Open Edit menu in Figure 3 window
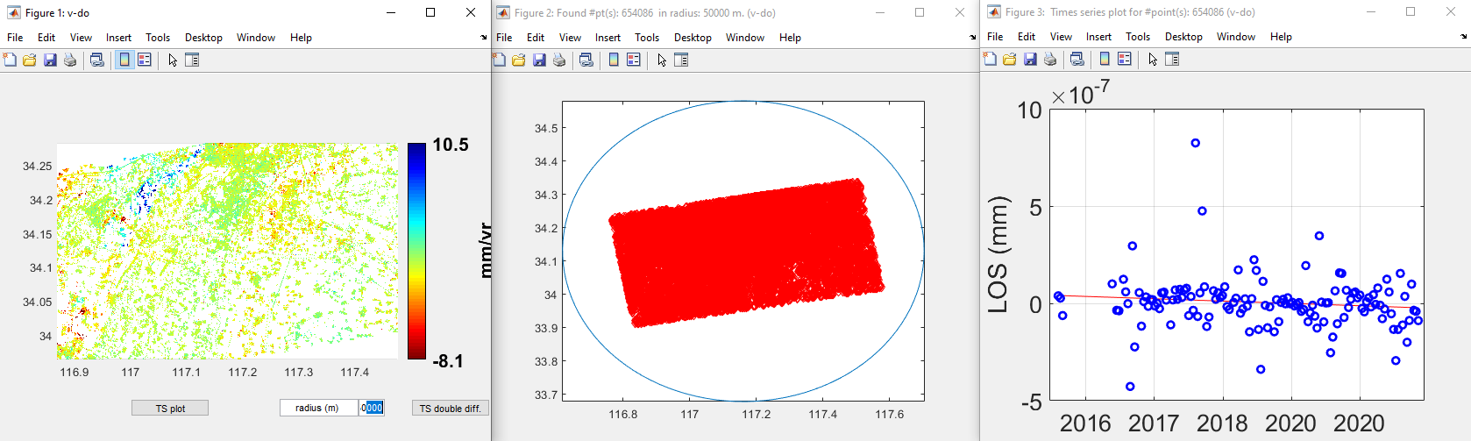This screenshot has width=1471, height=441. [x=1027, y=37]
